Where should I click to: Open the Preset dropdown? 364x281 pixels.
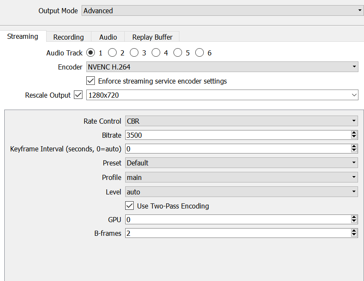tap(241, 162)
